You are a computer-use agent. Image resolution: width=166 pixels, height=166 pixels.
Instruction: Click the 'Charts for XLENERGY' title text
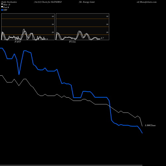pyautogui.click(x=51, y=2)
